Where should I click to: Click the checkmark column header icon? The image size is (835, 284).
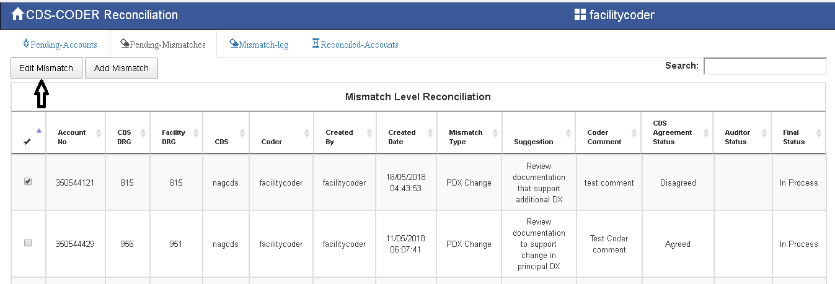point(27,142)
